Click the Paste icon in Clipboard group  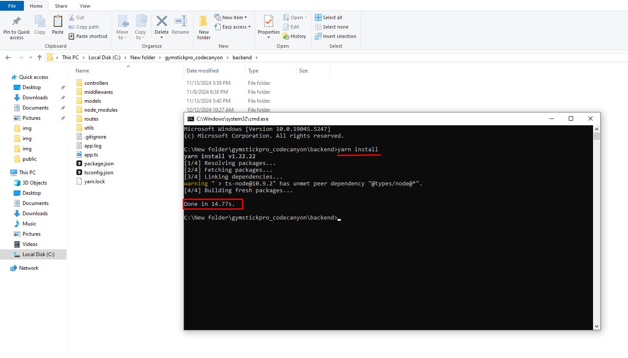pos(58,21)
